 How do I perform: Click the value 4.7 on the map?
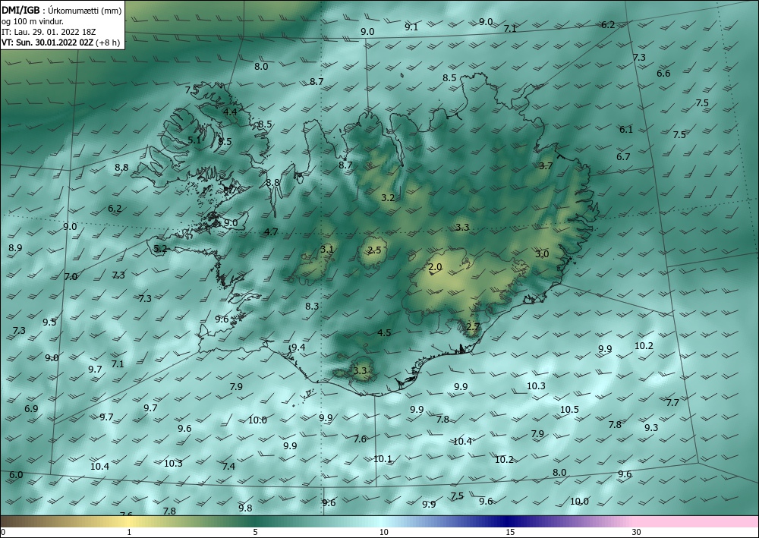coord(271,231)
